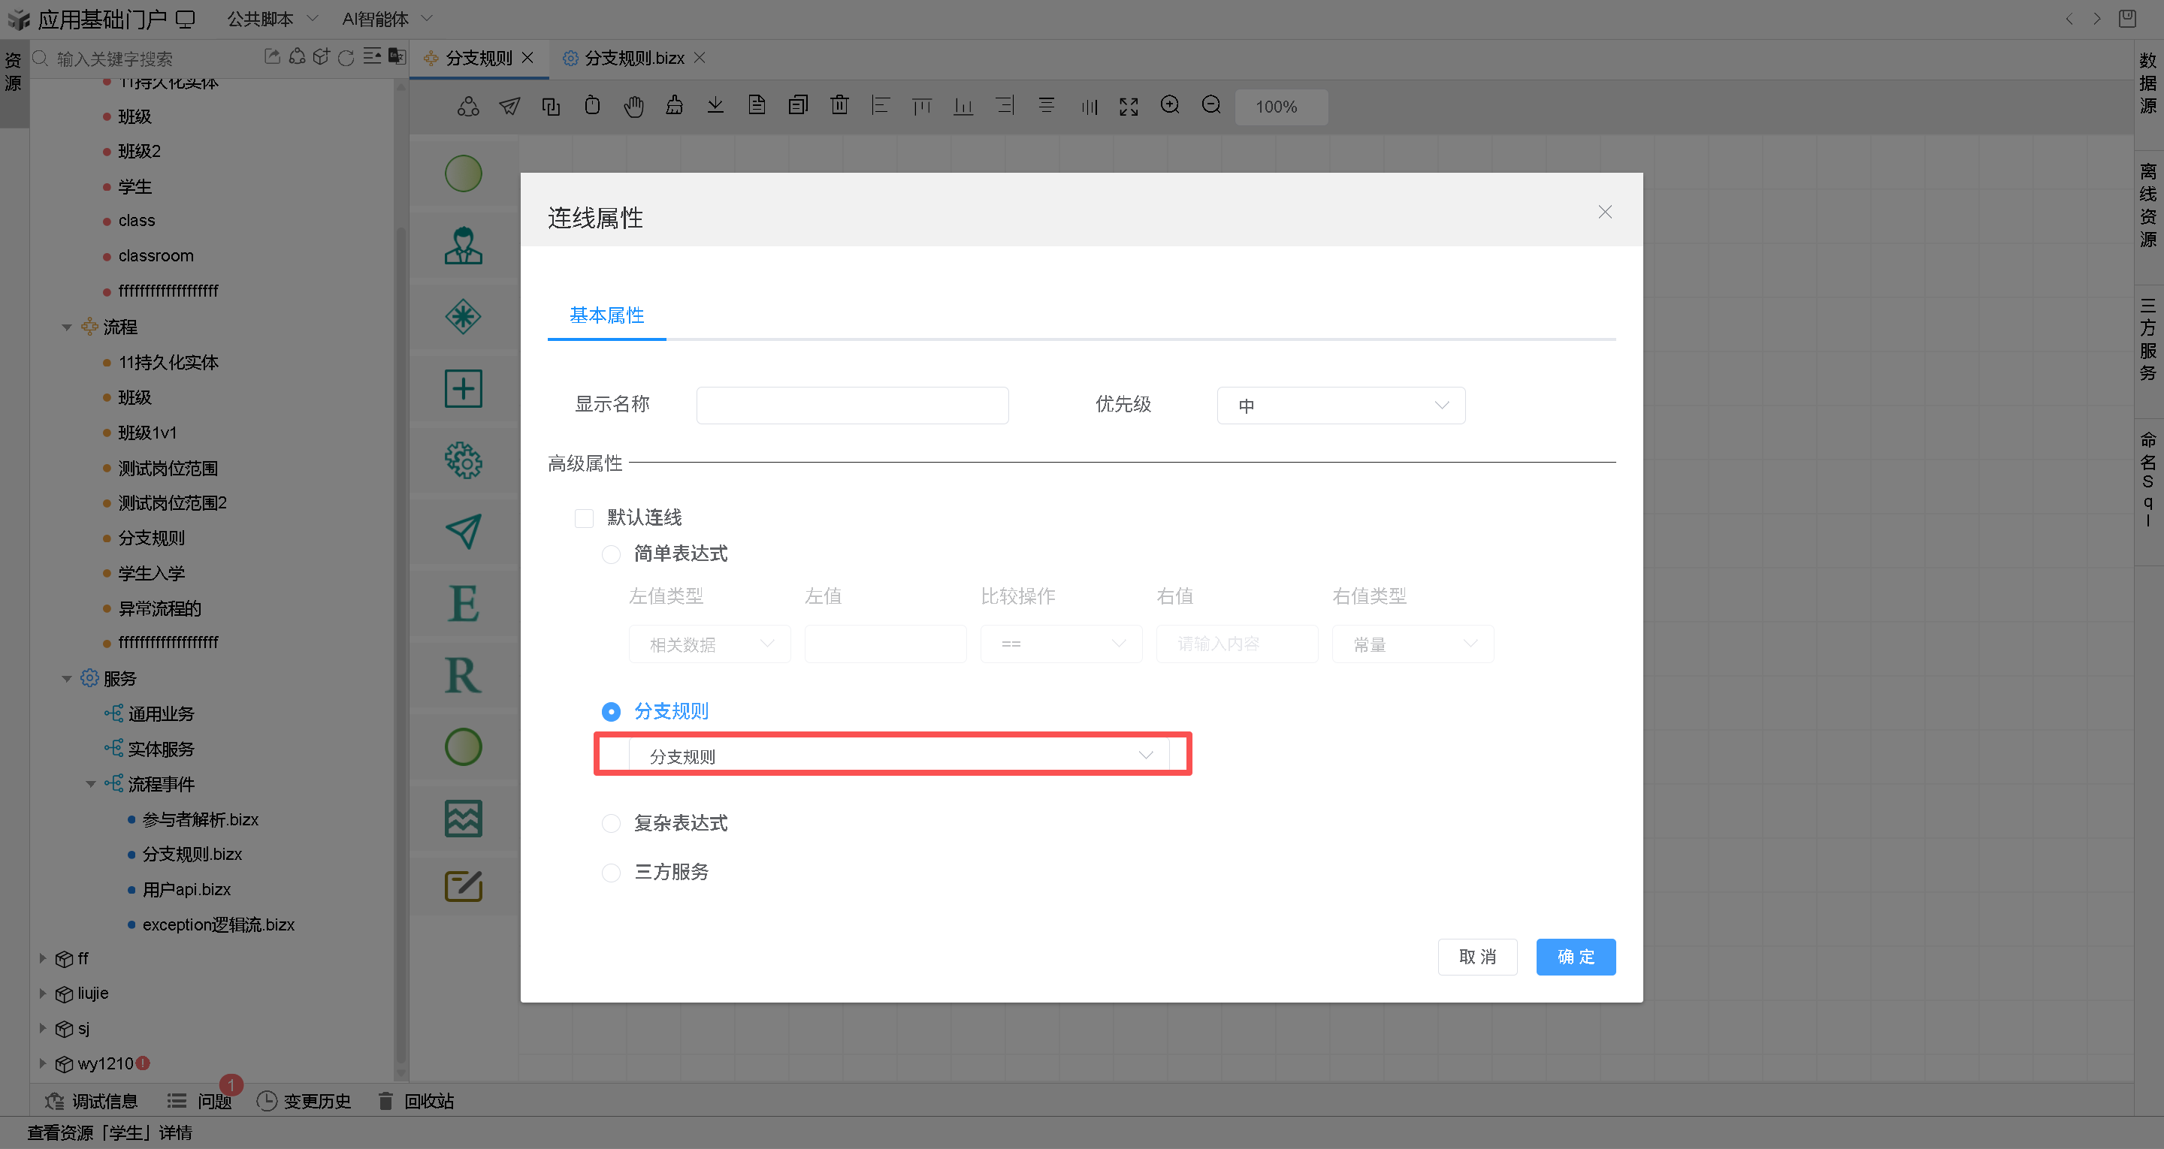
Task: Open the 优先级 priority dropdown
Action: (1340, 406)
